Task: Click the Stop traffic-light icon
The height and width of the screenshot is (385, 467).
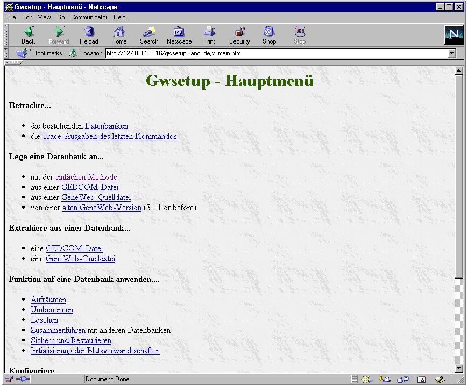Action: click(300, 32)
